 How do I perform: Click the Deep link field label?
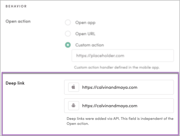15,83
